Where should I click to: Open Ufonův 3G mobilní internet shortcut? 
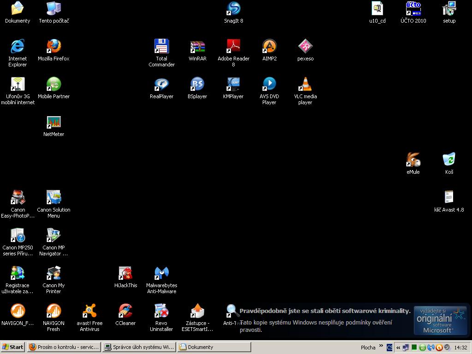tap(18, 84)
